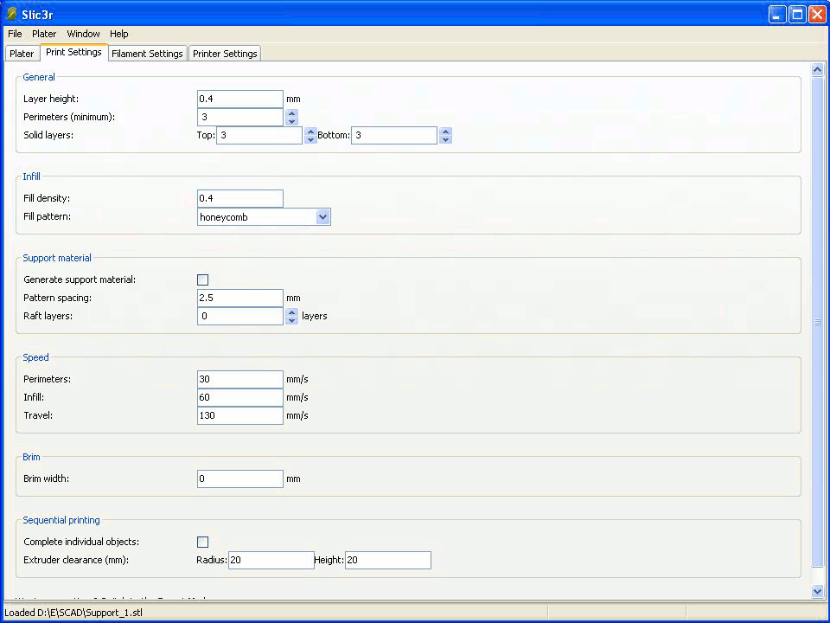
Task: Click the Slic3r app icon in title bar
Action: (x=12, y=14)
